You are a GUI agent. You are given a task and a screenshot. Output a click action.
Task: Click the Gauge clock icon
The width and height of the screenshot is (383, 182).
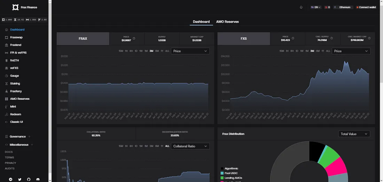tap(7, 76)
